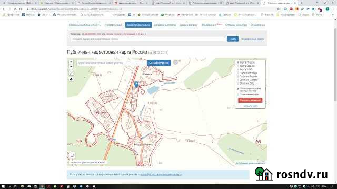This screenshot has height=189, width=337.
Task: Toggle the thematic maps checkbox
Action: click(x=238, y=94)
